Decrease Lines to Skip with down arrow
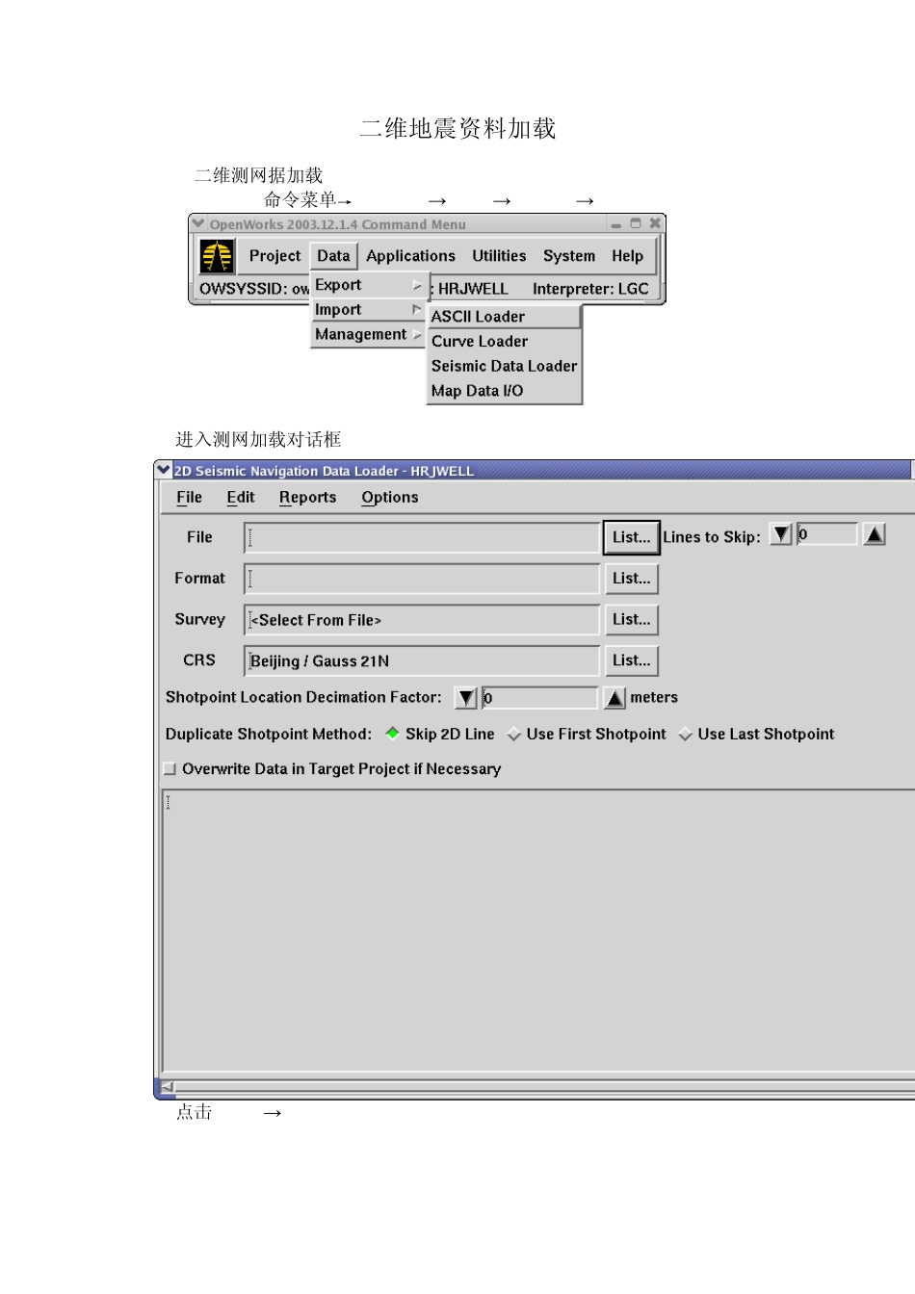Viewport: 915px width, 1294px height. [x=781, y=535]
